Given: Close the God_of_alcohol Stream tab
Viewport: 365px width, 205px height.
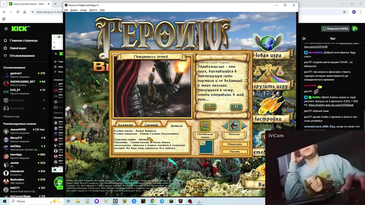Looking at the screenshot, I should pos(48,4).
